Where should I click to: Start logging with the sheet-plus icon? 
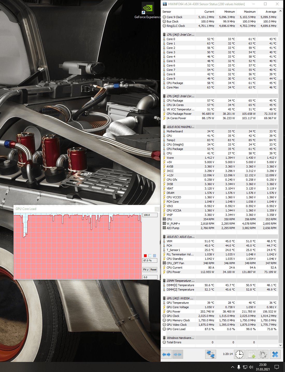(251, 354)
